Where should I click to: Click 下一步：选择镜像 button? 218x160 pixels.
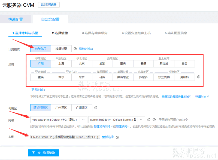(43, 153)
